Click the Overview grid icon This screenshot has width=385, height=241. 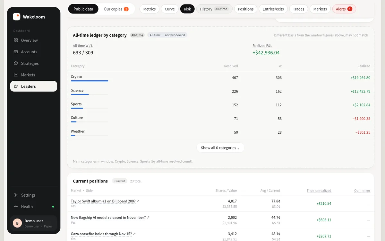pos(16,40)
